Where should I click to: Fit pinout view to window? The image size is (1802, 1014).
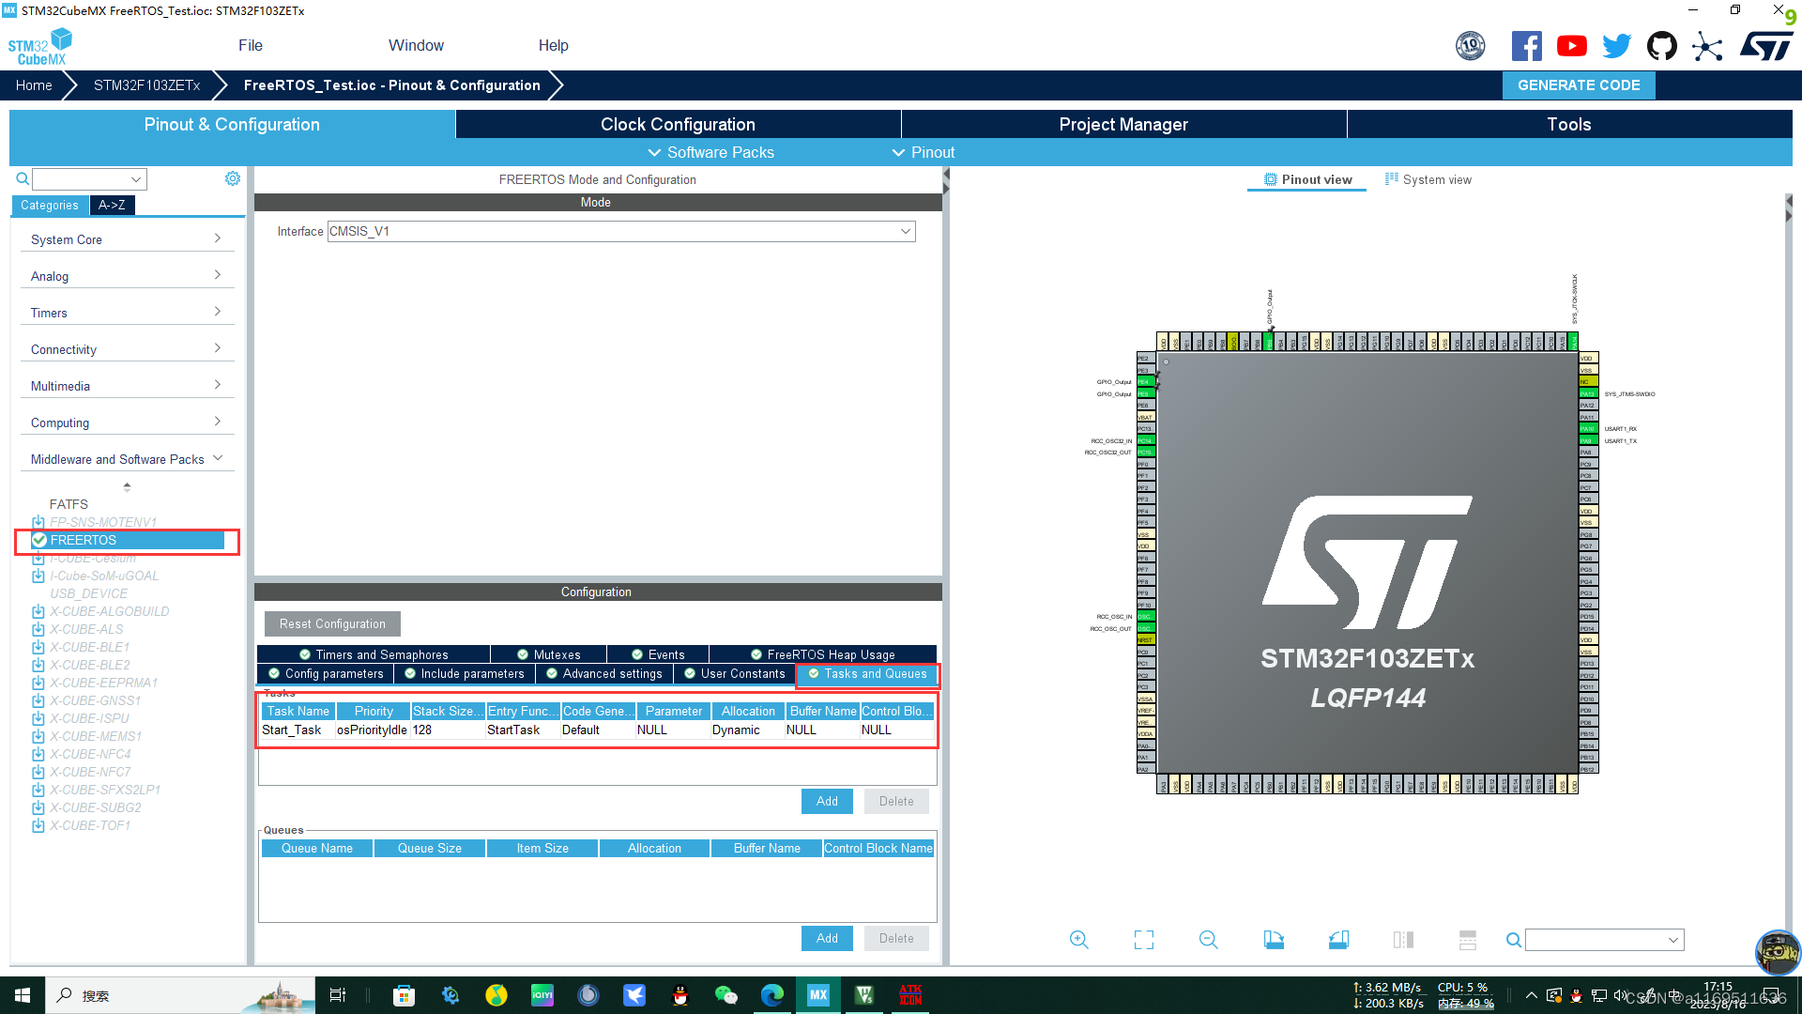[x=1143, y=940]
